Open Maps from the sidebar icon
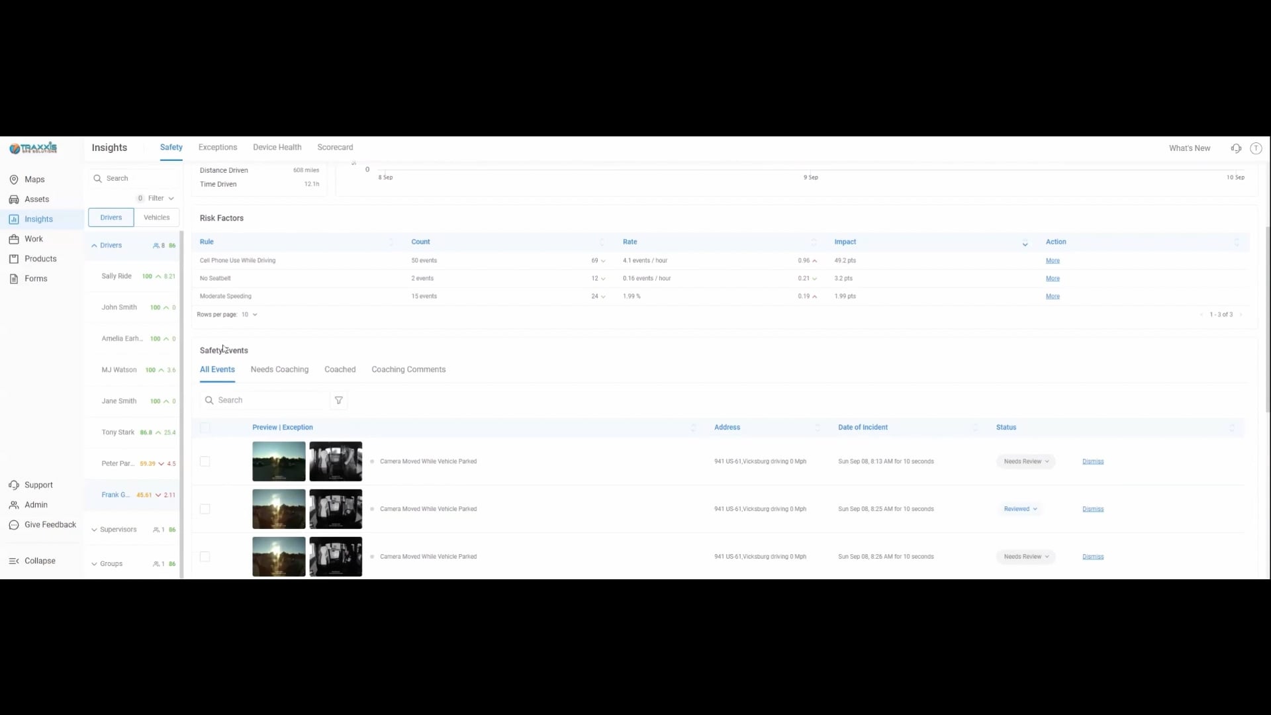The height and width of the screenshot is (715, 1271). pos(14,179)
